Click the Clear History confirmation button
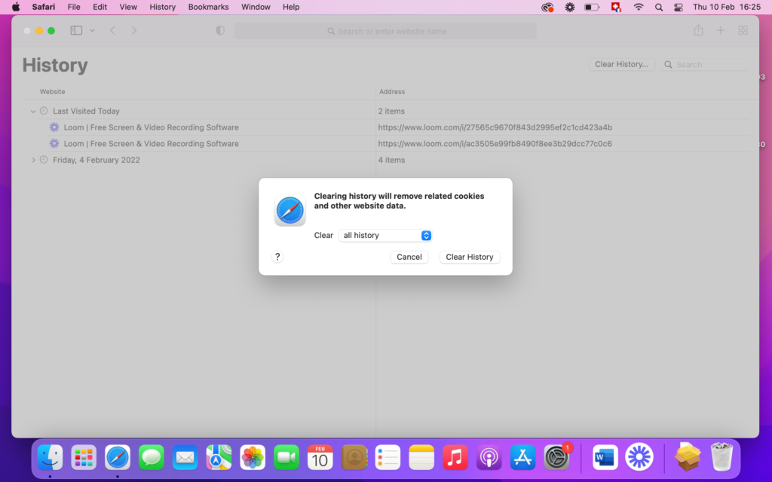The width and height of the screenshot is (772, 482). click(469, 257)
